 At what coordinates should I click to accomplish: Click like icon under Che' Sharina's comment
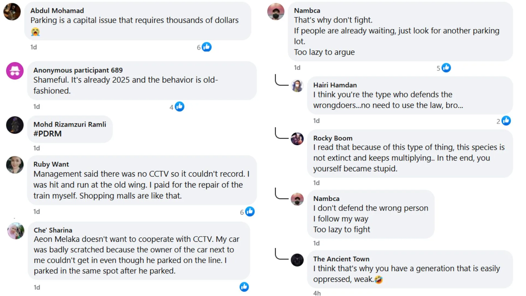point(244,287)
